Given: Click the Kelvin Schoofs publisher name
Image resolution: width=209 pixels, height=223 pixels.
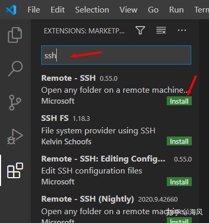Looking at the screenshot, I should [x=66, y=142].
